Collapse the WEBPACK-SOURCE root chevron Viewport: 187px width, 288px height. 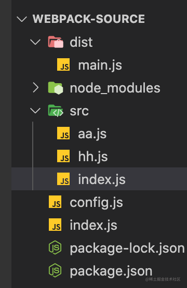pos(22,19)
